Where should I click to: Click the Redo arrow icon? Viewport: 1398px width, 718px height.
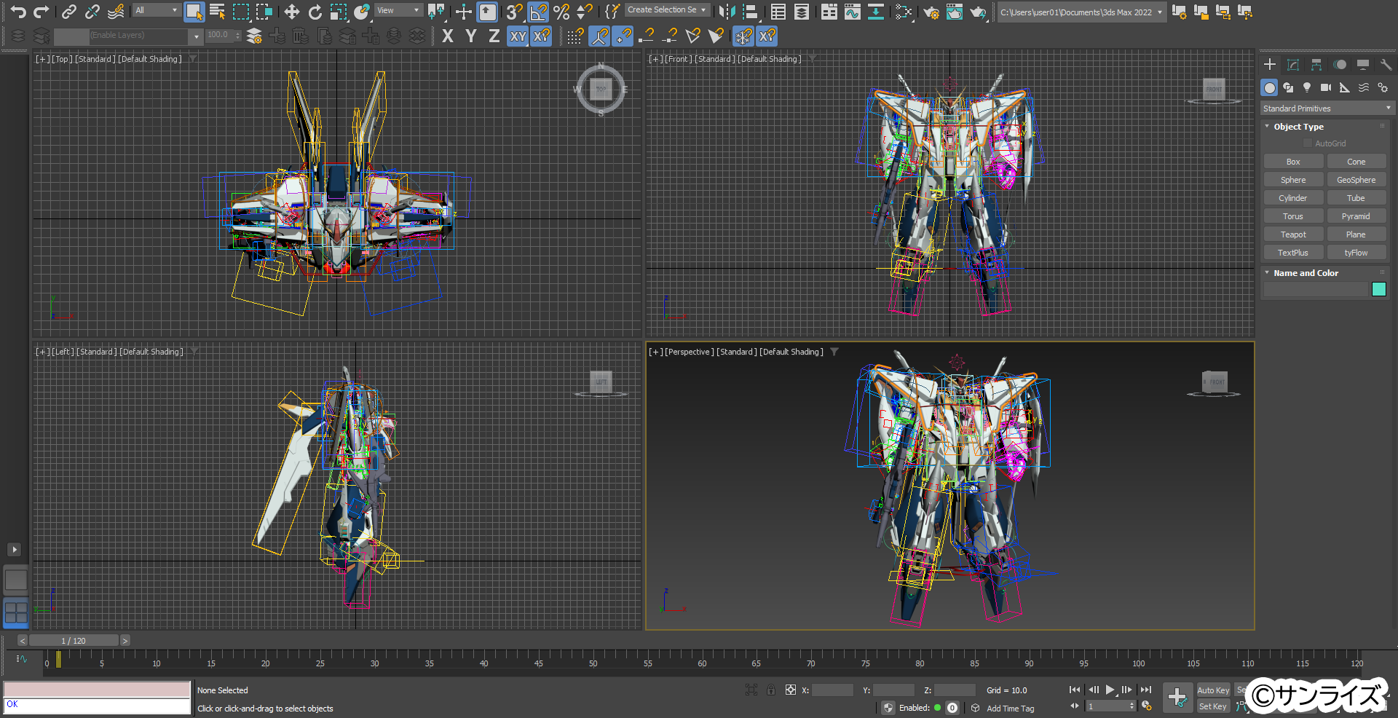pyautogui.click(x=42, y=12)
